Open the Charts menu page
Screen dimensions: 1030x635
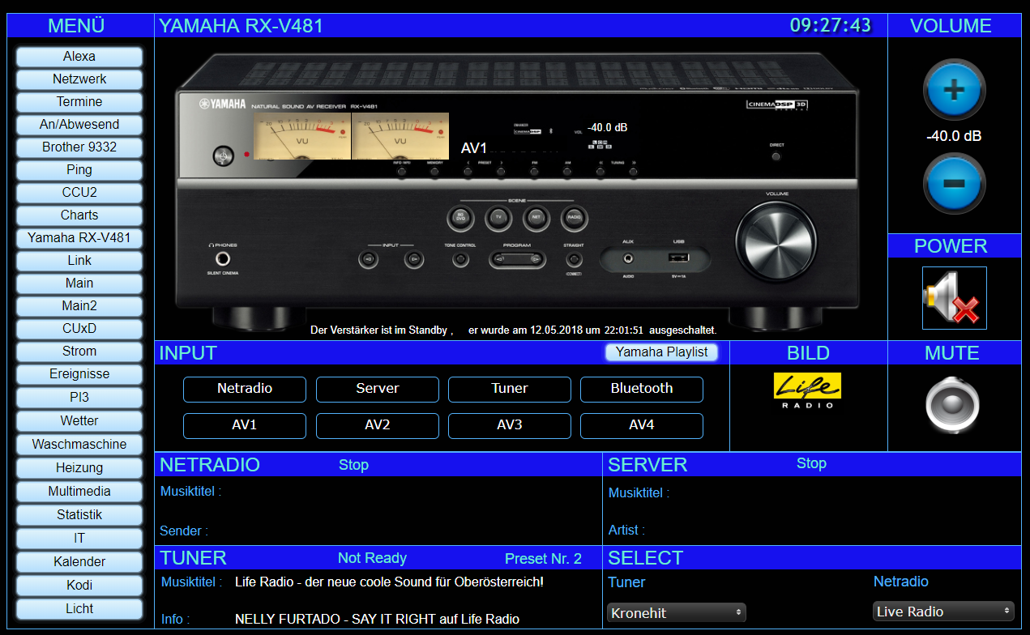click(x=79, y=215)
